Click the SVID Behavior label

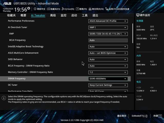15,59
